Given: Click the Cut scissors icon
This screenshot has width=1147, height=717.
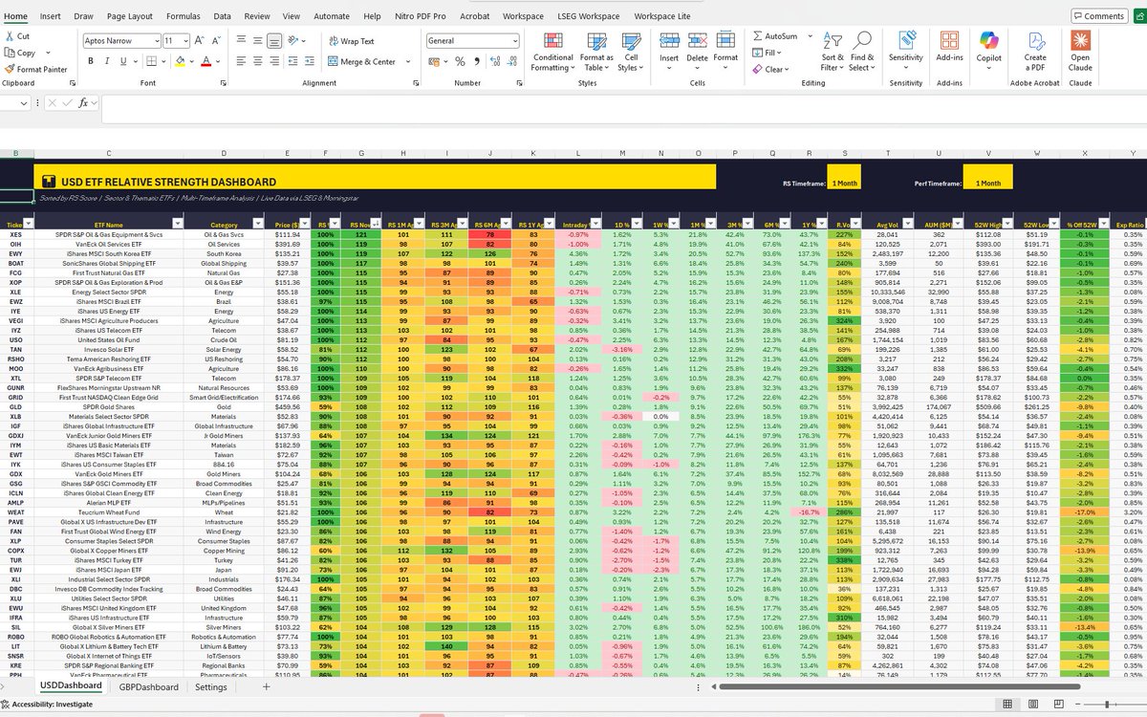Looking at the screenshot, I should click(x=10, y=36).
